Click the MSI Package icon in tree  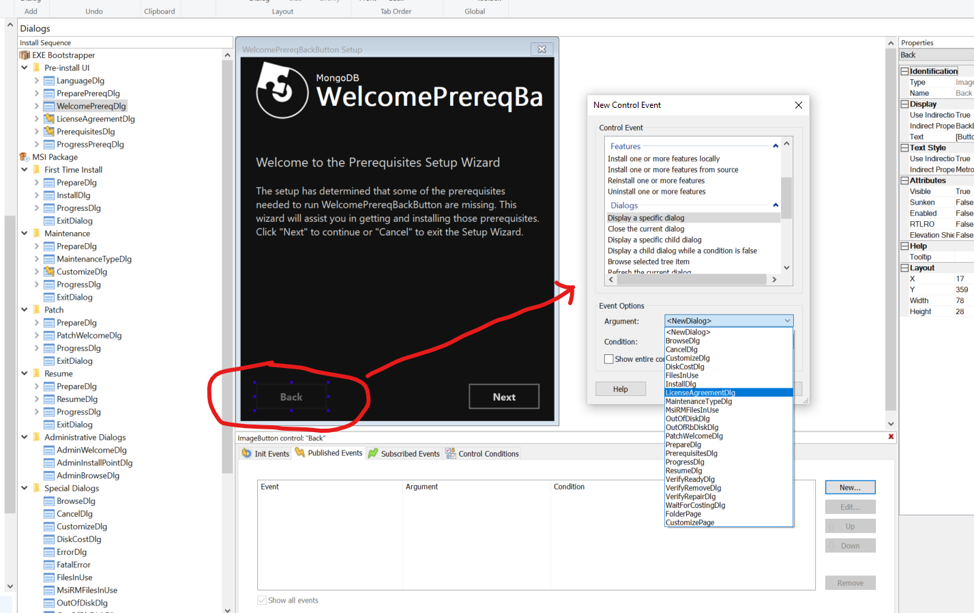coord(25,157)
